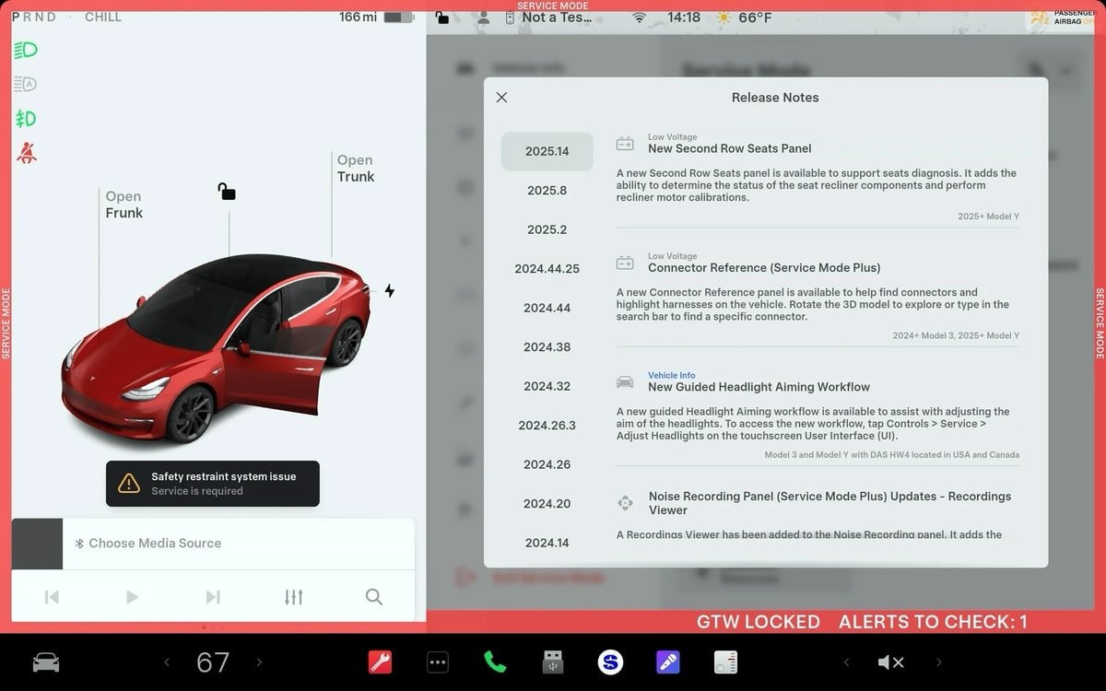Open the media equalizer settings icon

pyautogui.click(x=294, y=597)
